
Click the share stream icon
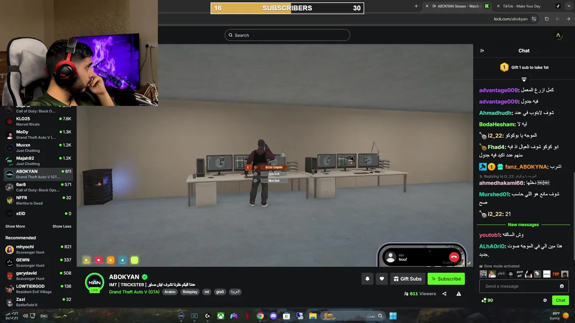point(444,294)
